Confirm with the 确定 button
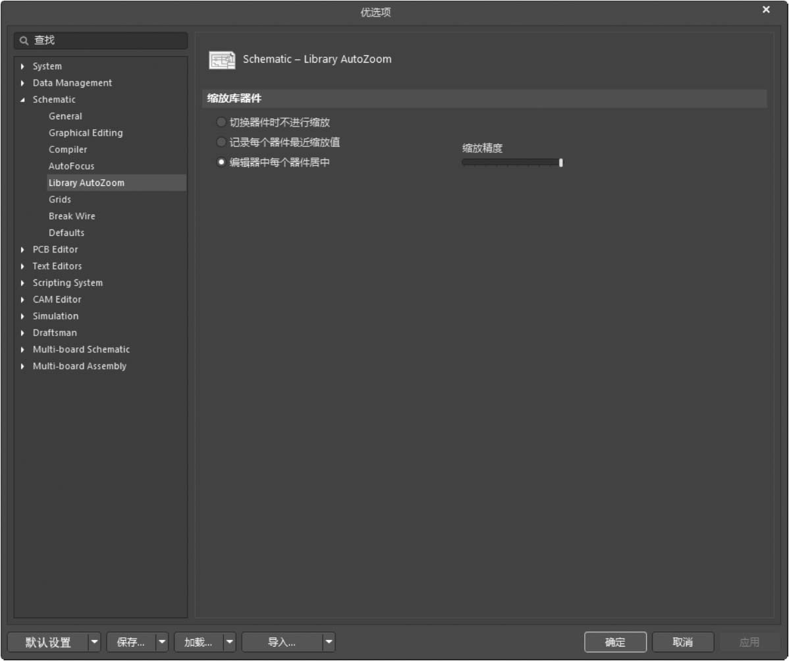The width and height of the screenshot is (789, 661). click(x=615, y=642)
